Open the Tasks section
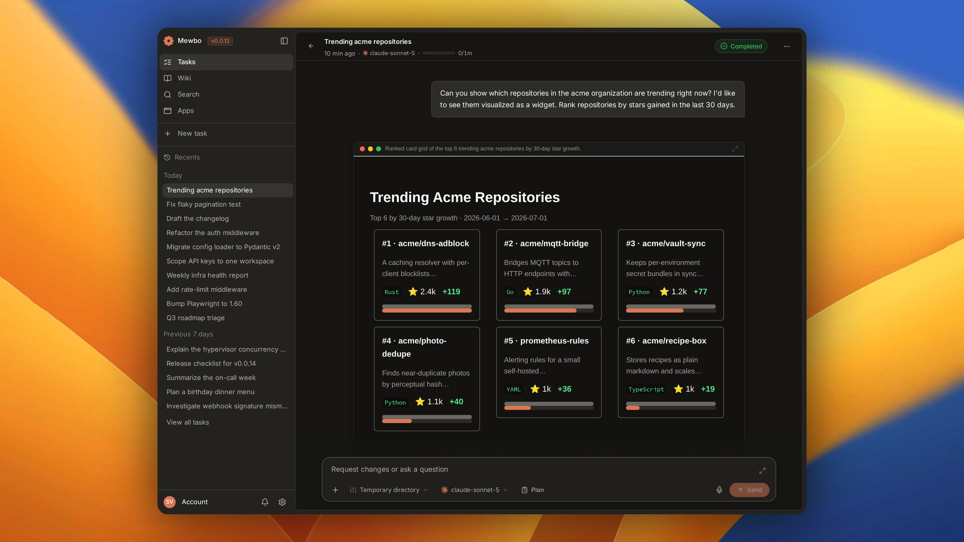This screenshot has height=542, width=964. tap(227, 62)
